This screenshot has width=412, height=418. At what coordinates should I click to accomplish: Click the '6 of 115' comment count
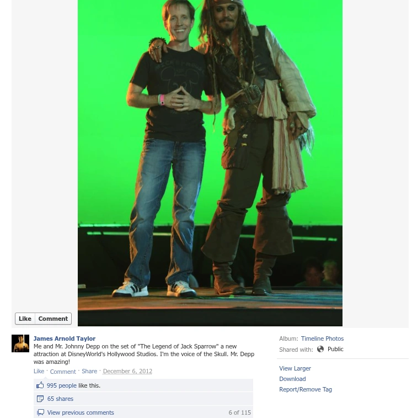240,412
